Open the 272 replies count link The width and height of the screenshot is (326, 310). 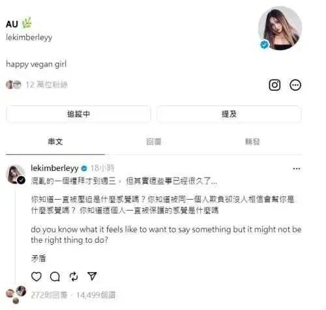tap(49, 295)
